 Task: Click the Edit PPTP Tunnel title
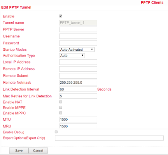click(16, 7)
